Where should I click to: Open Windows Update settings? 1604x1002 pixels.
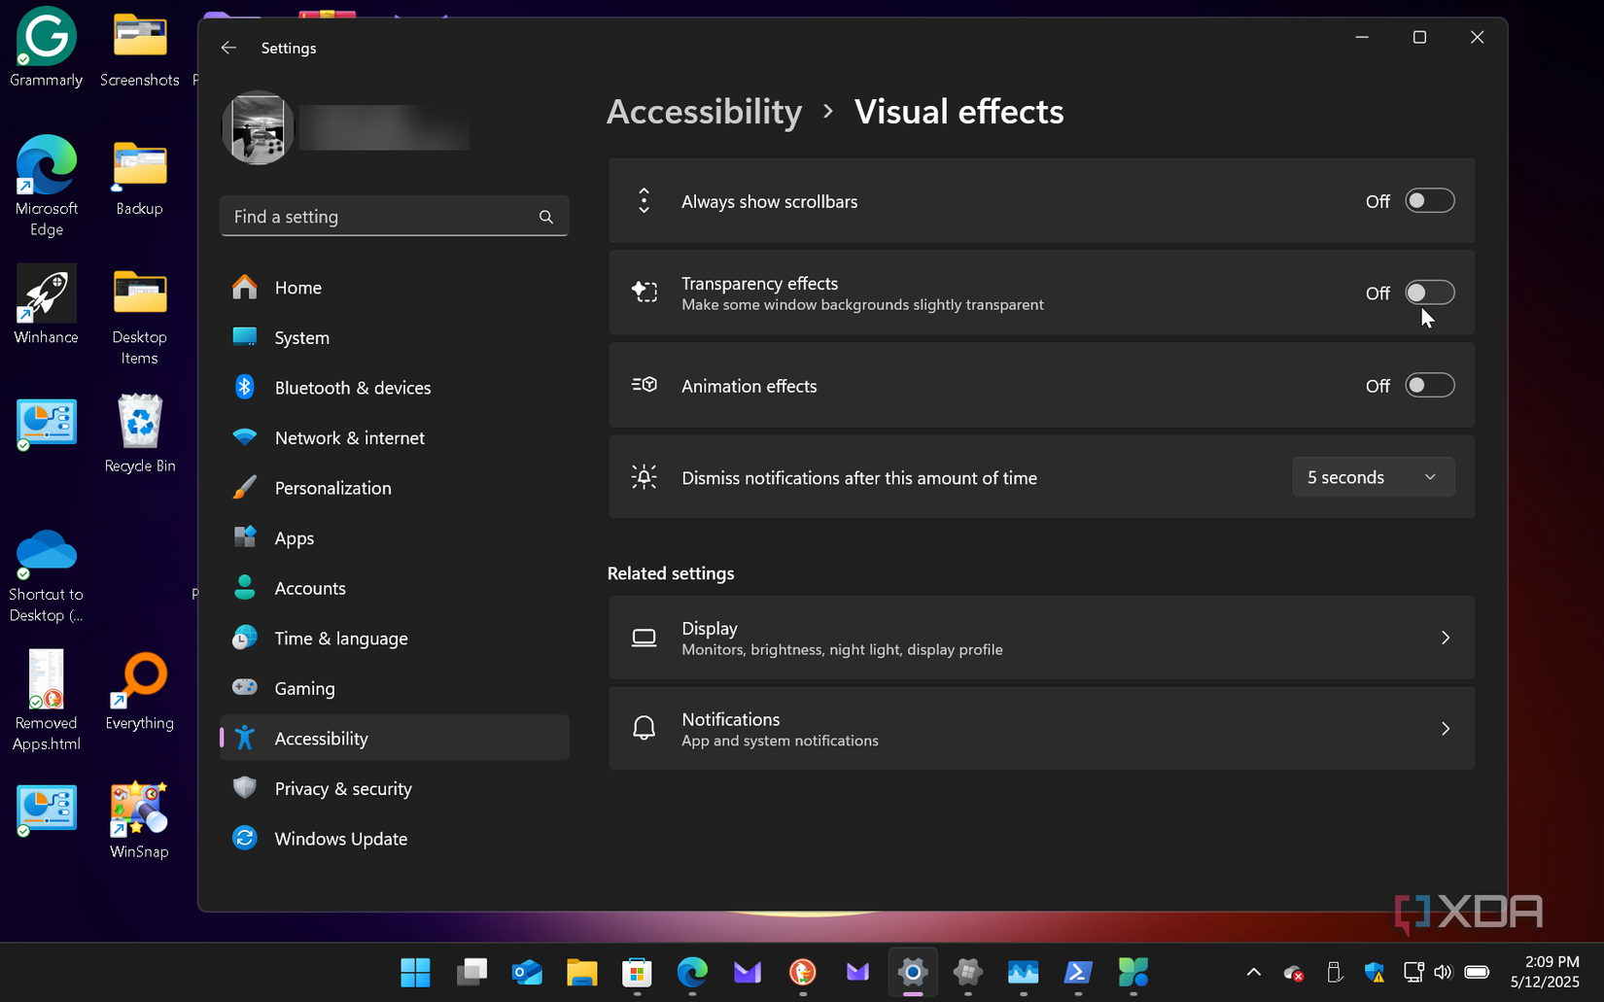pyautogui.click(x=340, y=838)
